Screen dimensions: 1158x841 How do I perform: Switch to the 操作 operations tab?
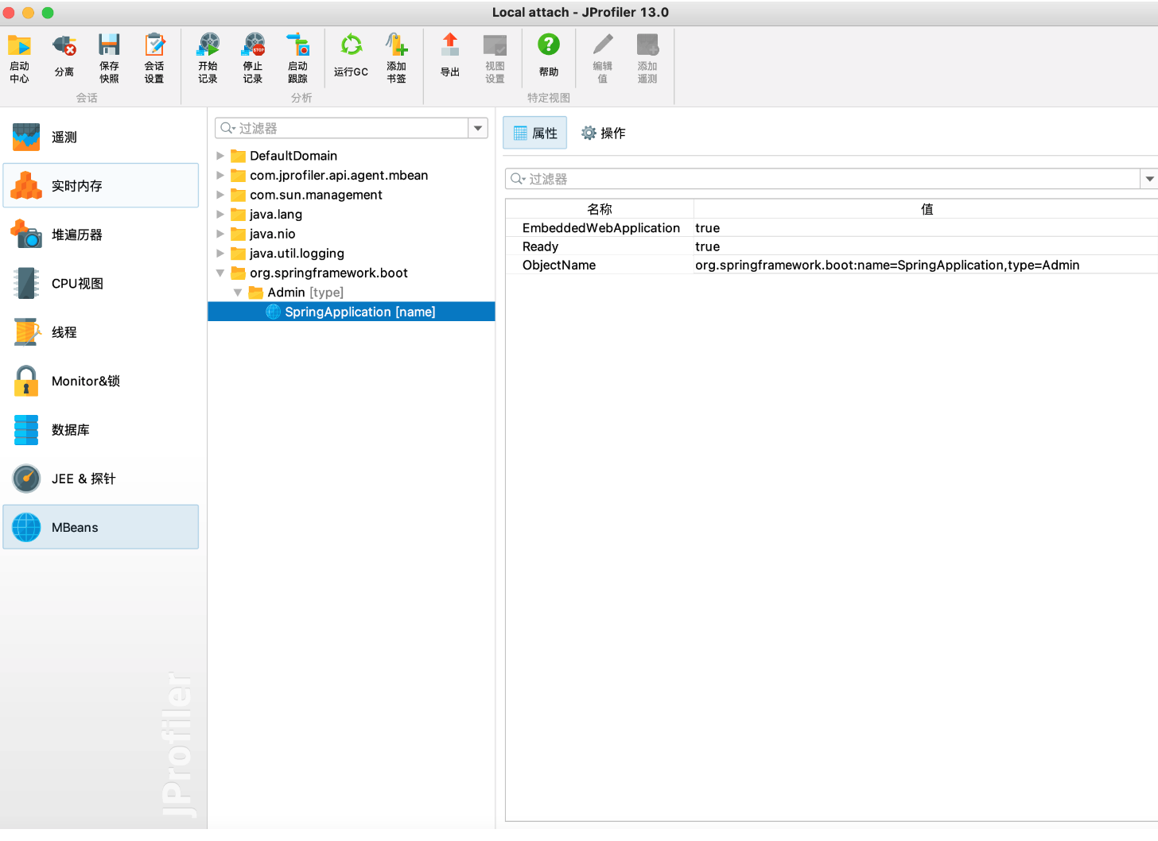tap(604, 133)
